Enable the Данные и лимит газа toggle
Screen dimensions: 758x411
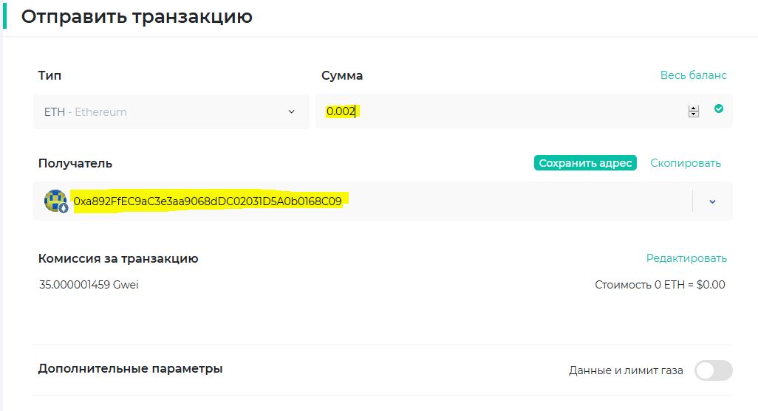pos(713,370)
